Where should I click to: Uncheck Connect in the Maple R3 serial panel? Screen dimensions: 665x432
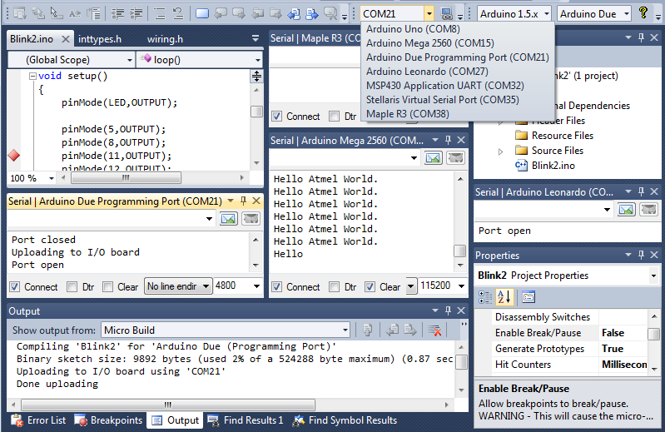point(276,117)
